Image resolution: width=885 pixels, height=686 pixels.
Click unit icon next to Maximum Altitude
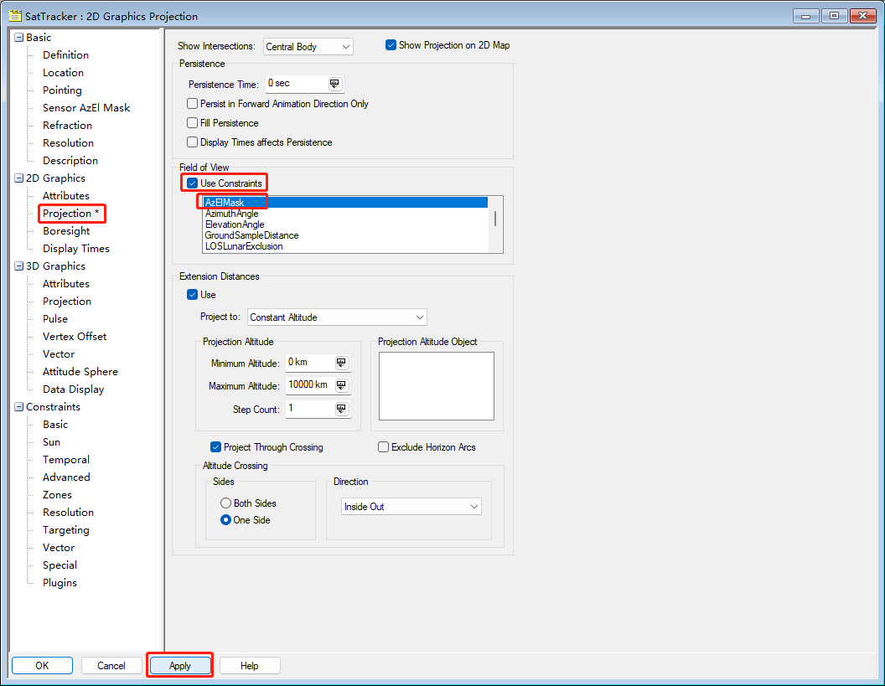coord(341,385)
